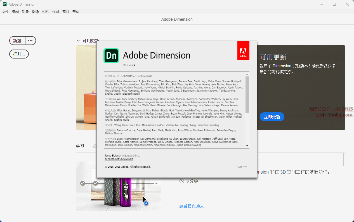Screen dimensions: 354x222
Task: Open the 文件 menu
Action: tap(5, 12)
